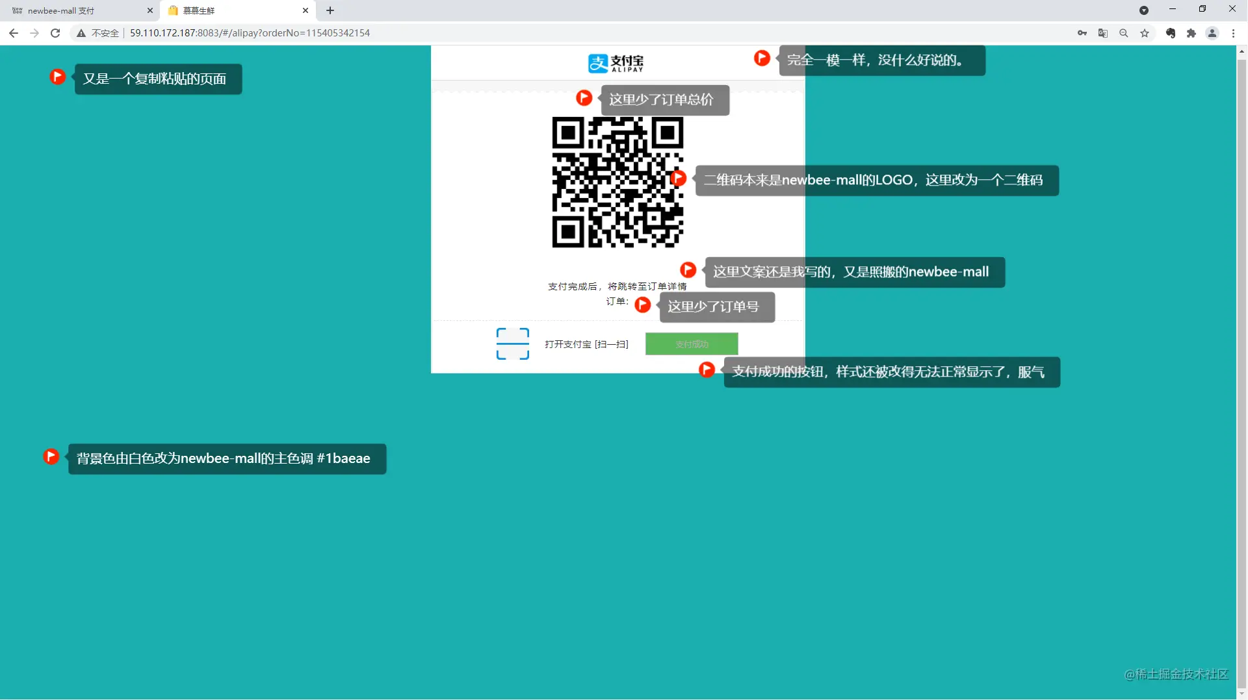Viewport: 1248px width, 700px height.
Task: Focus the address bar URL
Action: click(250, 33)
